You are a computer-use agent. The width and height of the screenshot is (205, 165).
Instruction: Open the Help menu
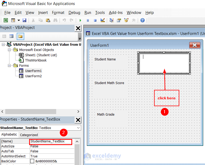point(149,13)
